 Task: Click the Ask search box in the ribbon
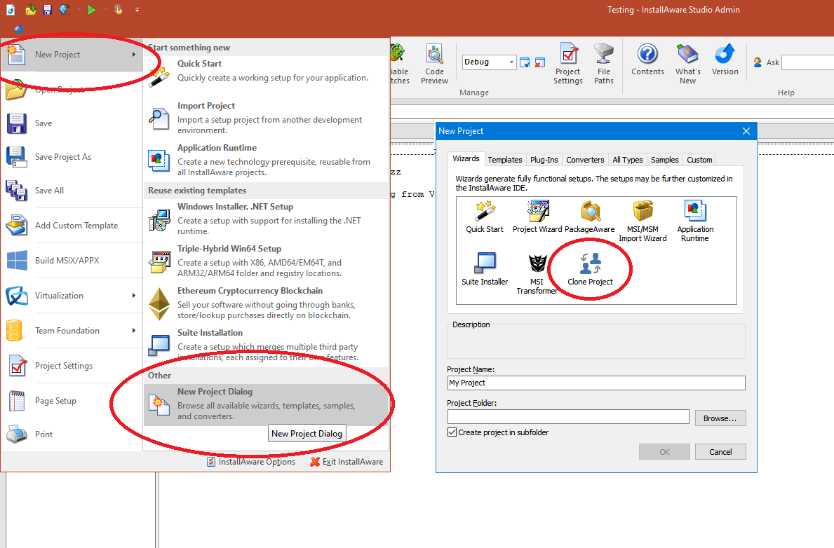[807, 63]
